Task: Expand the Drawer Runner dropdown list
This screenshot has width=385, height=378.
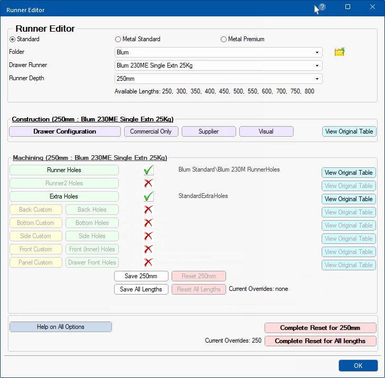Action: pyautogui.click(x=218, y=65)
